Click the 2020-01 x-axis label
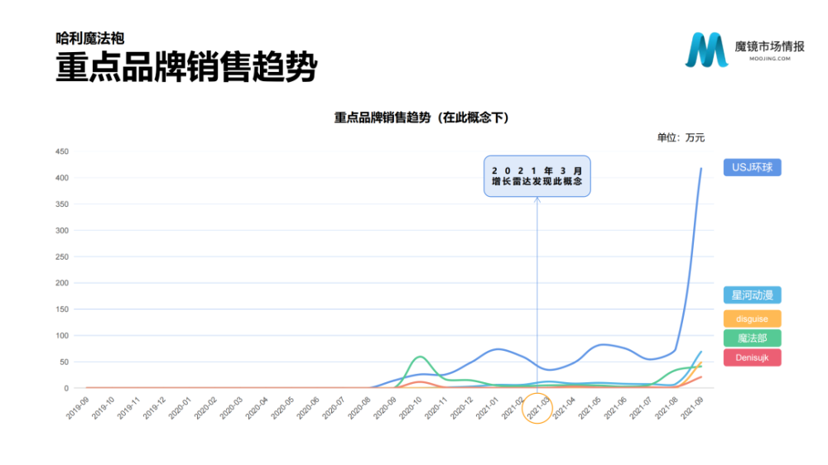The height and width of the screenshot is (465, 828). 180,408
